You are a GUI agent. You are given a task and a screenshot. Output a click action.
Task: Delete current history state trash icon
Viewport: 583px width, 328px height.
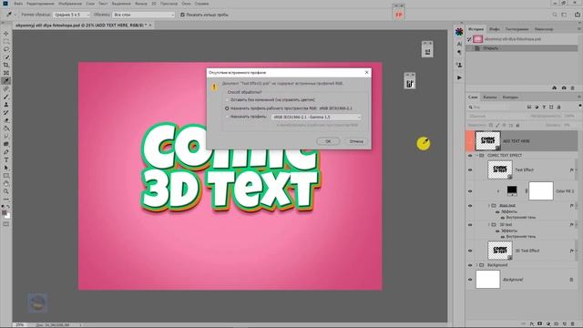(x=573, y=87)
